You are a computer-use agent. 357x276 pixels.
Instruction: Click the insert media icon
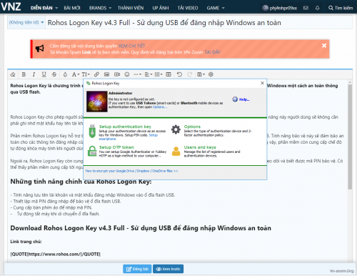pos(117,74)
